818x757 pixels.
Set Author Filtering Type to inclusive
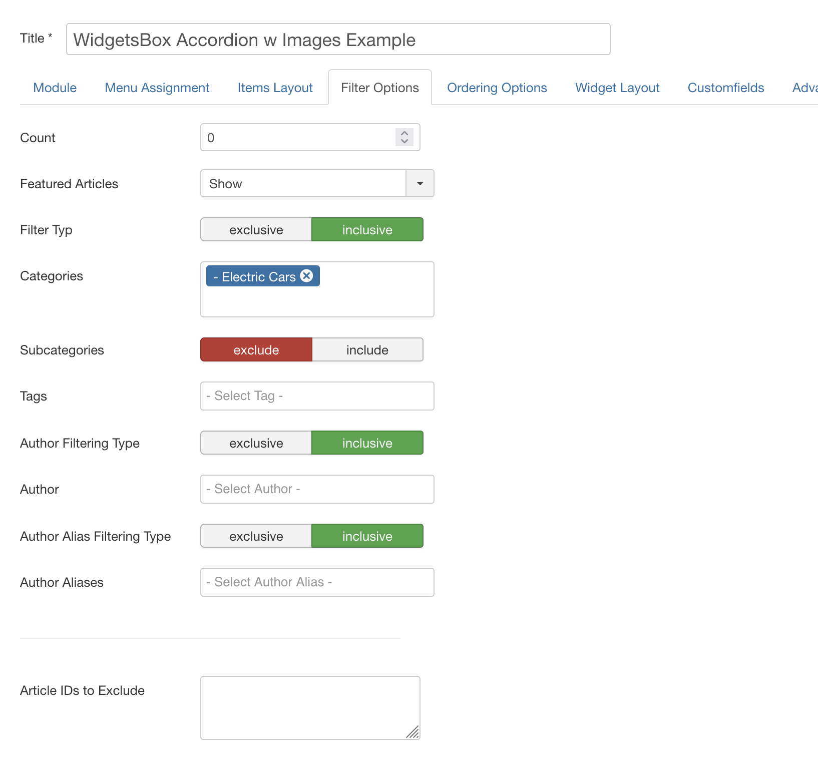coord(367,443)
